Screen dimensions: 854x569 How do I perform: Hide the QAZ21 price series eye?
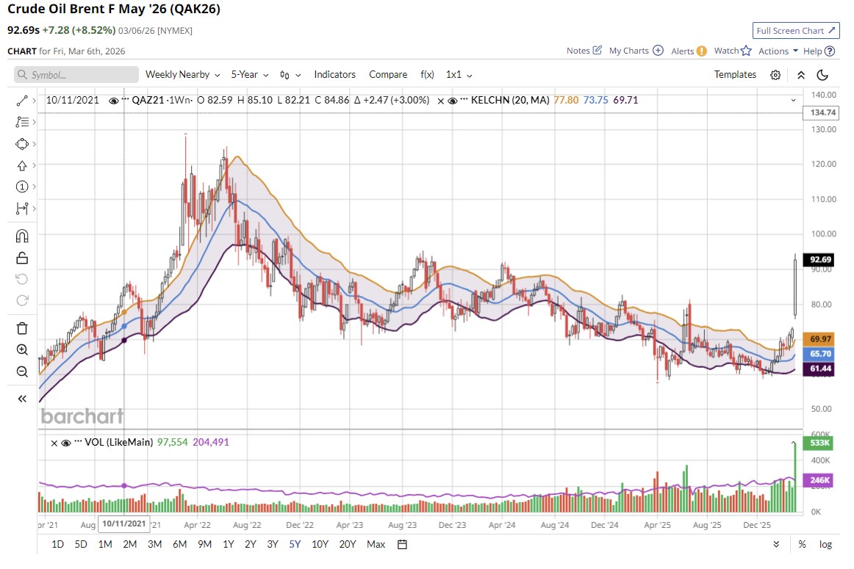(x=113, y=101)
